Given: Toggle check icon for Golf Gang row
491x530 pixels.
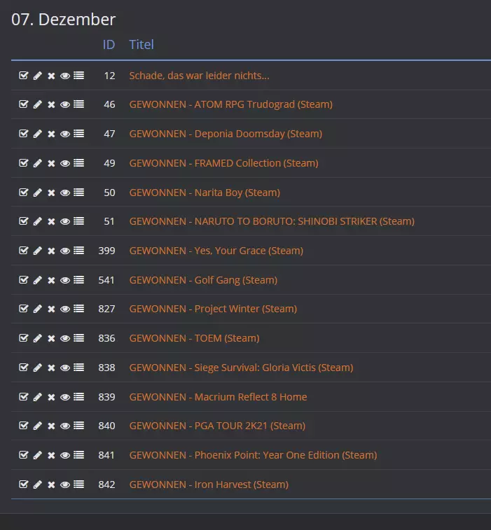Looking at the screenshot, I should [23, 279].
